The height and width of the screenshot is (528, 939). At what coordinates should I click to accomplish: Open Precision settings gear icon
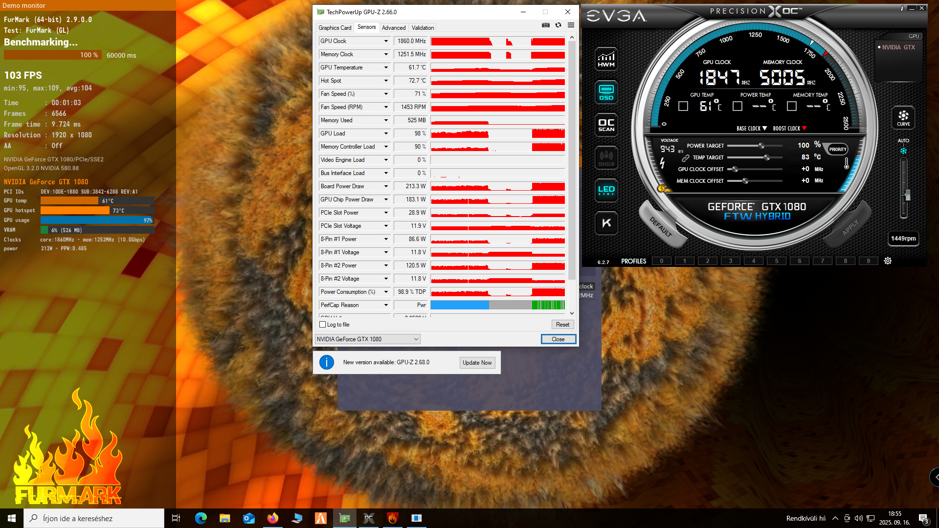point(888,261)
